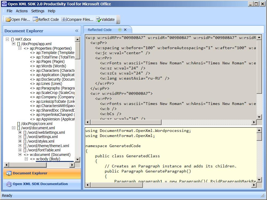Click the XML pane vertical scrollbar thumb
This screenshot has width=267, height=200.
point(259,67)
